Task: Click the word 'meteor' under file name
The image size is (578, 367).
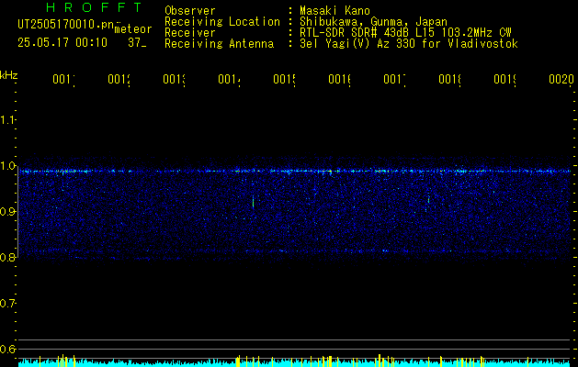Action: (x=133, y=29)
